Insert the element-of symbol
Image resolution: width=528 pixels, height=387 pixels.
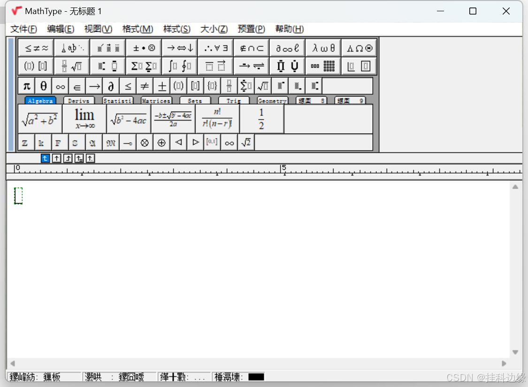click(x=77, y=86)
